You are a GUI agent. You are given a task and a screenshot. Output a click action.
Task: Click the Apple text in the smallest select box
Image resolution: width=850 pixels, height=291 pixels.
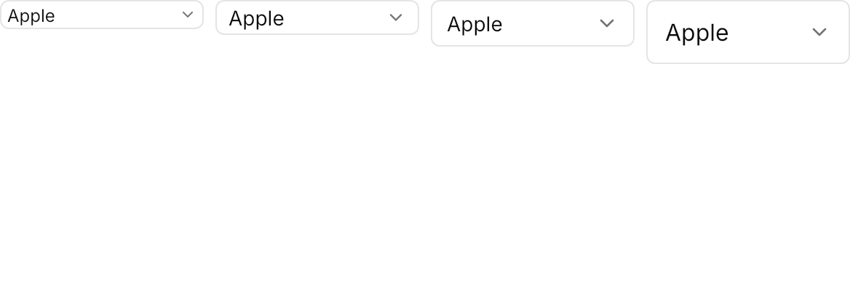(31, 16)
